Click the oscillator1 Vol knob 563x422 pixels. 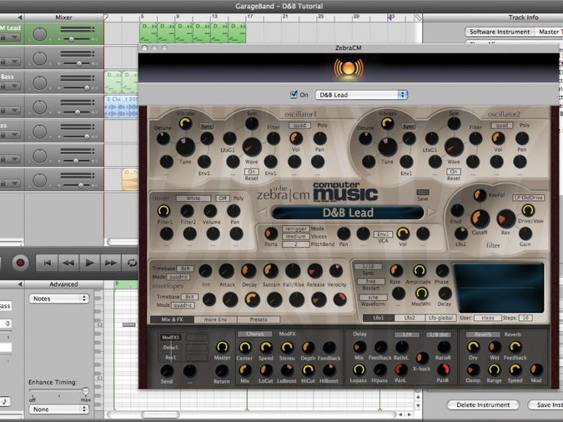pos(296,138)
